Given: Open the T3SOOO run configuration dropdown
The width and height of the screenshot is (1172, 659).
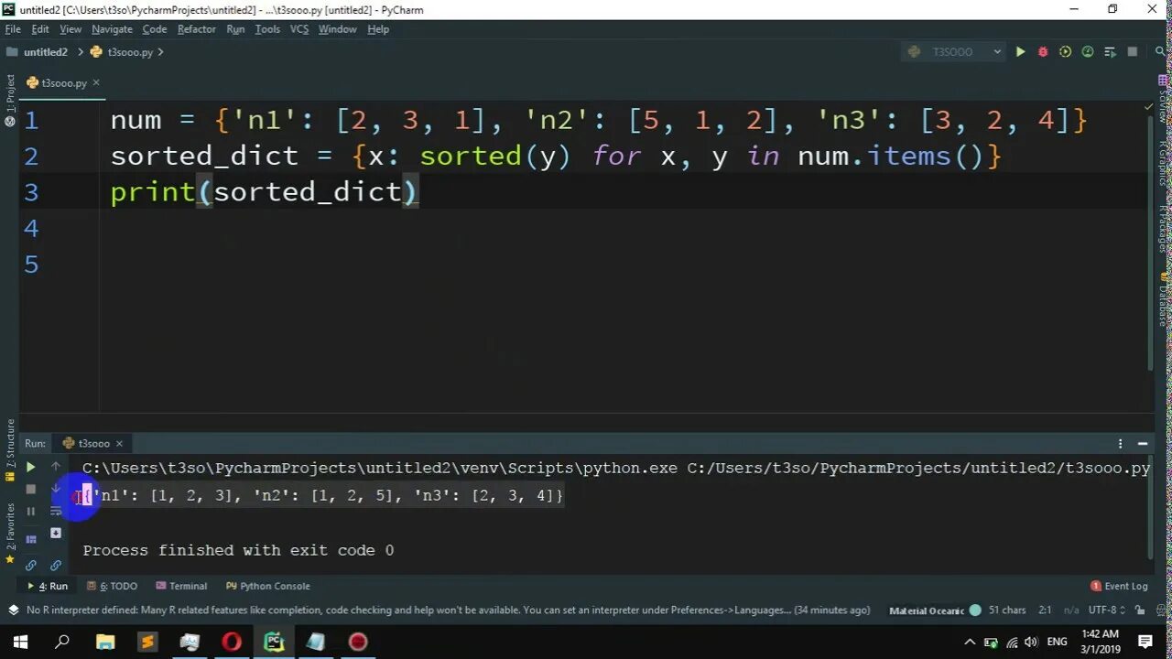Looking at the screenshot, I should 953,52.
